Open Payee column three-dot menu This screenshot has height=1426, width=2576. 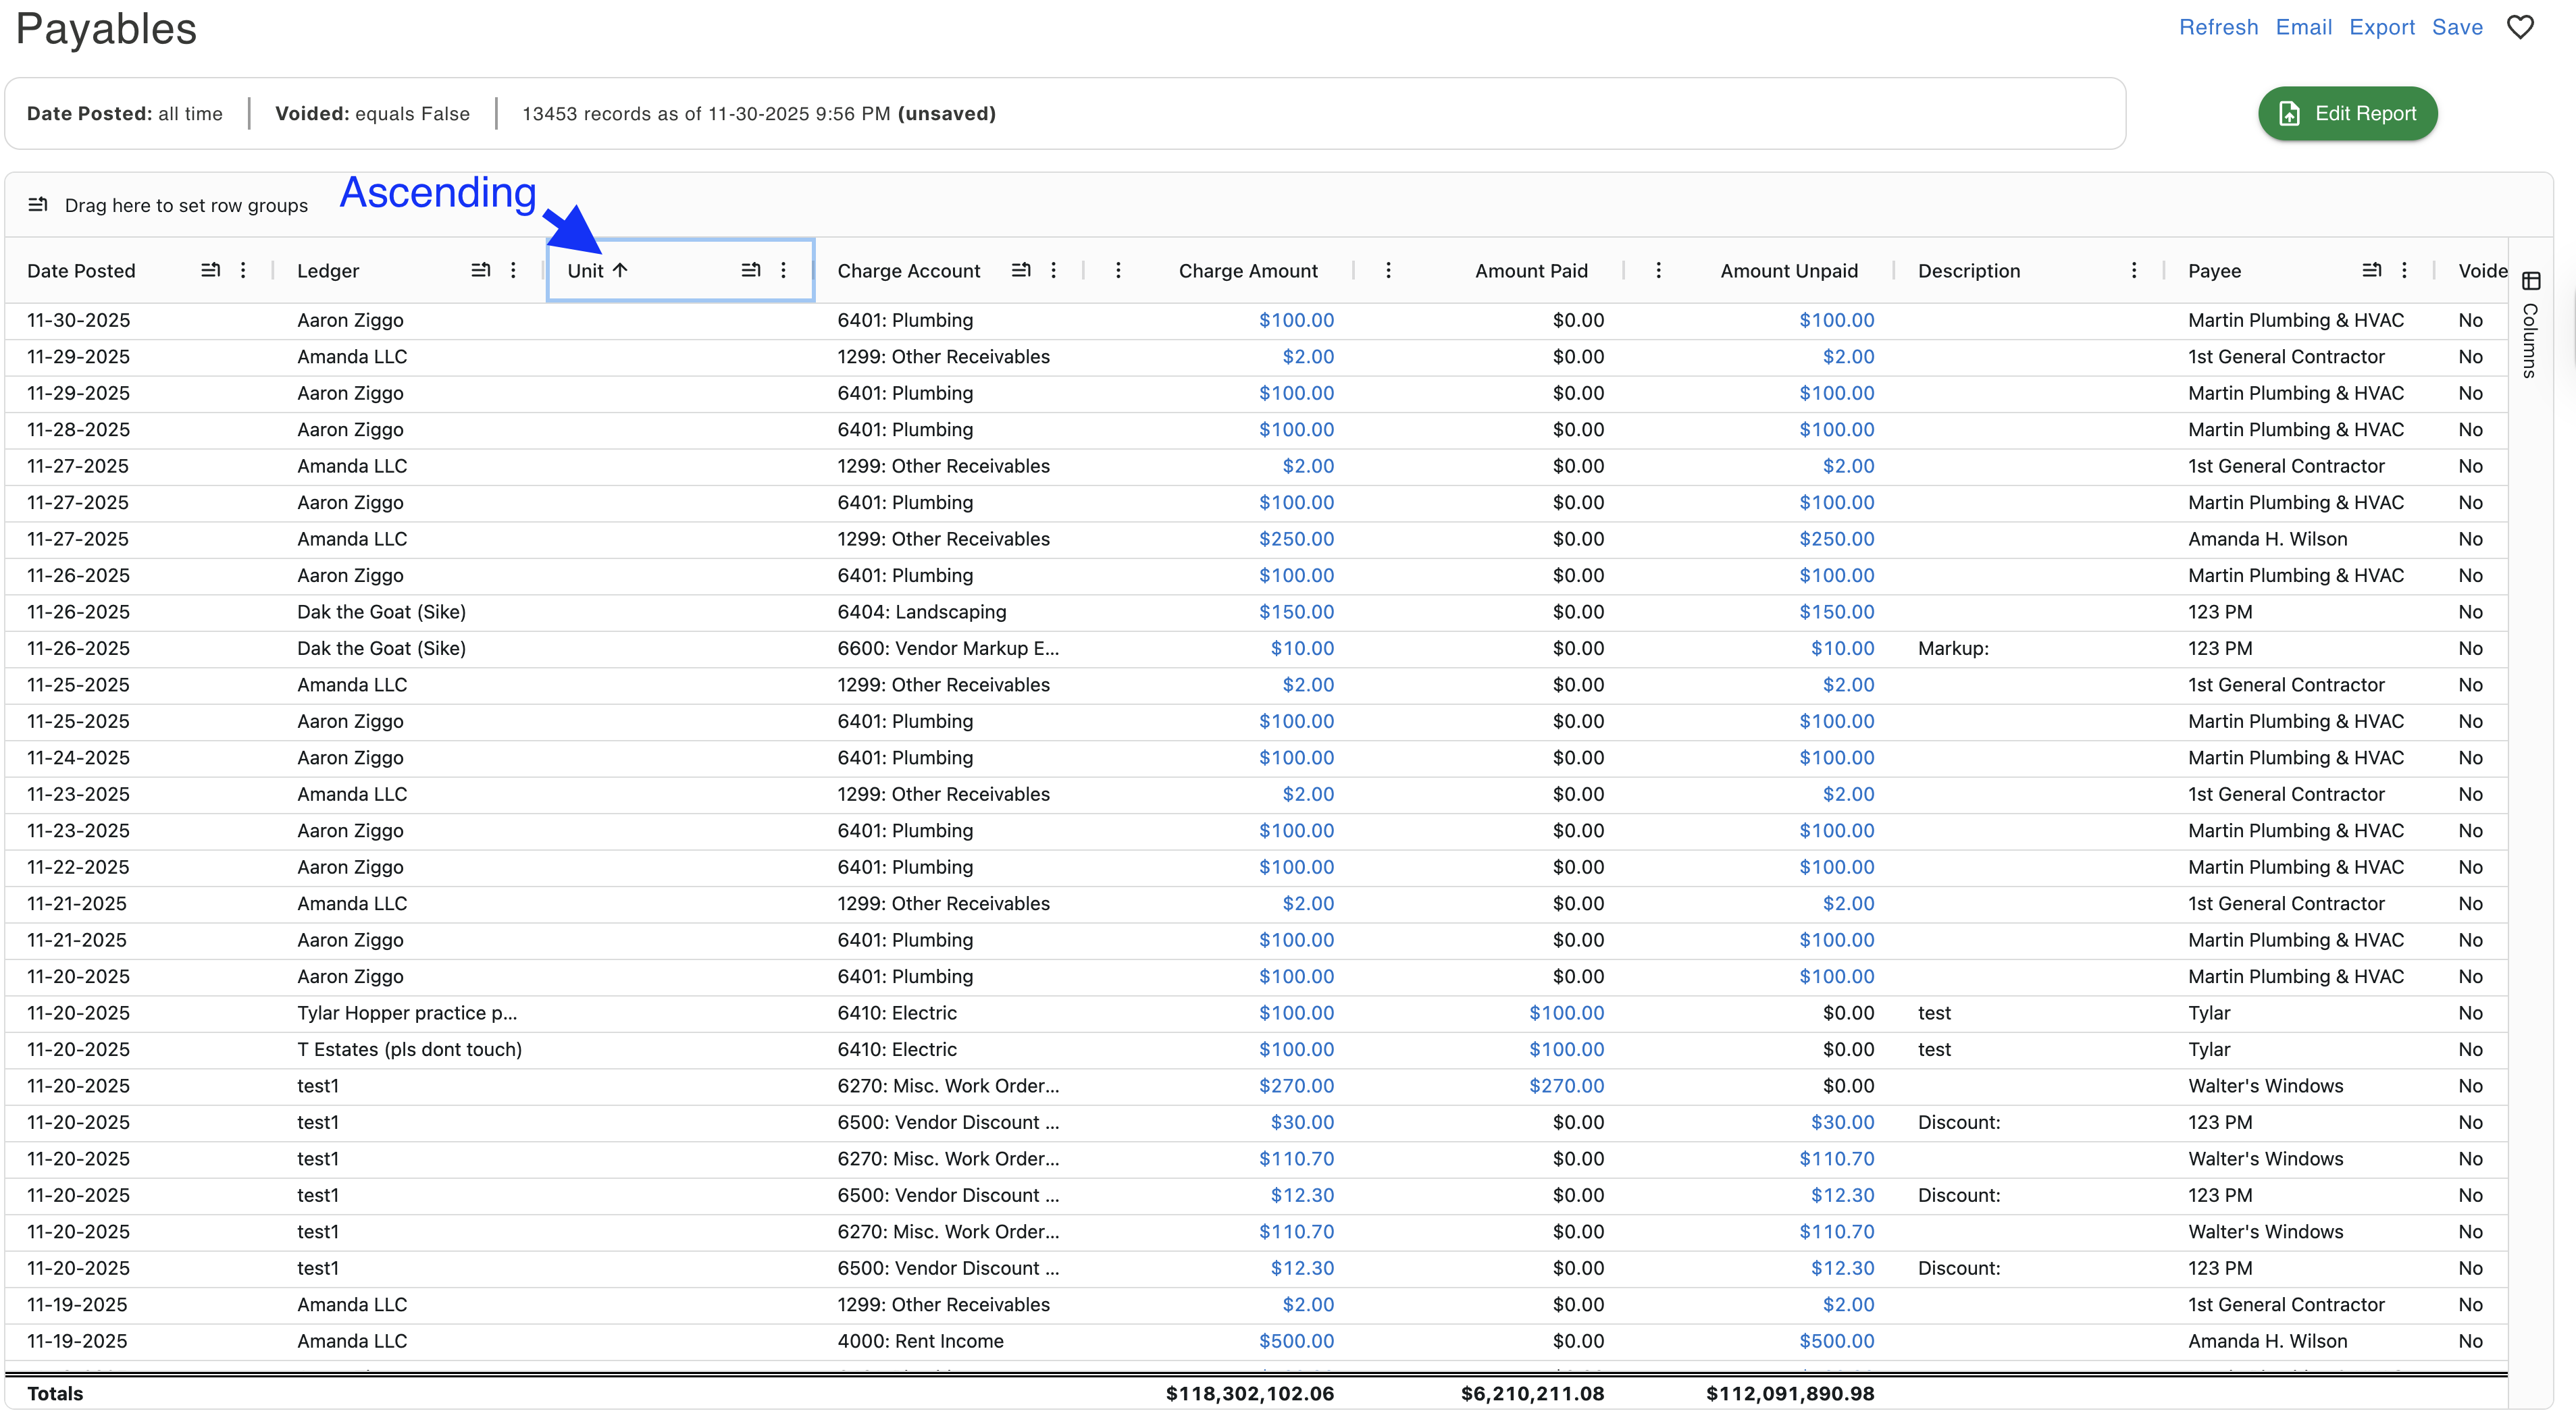click(x=2404, y=270)
